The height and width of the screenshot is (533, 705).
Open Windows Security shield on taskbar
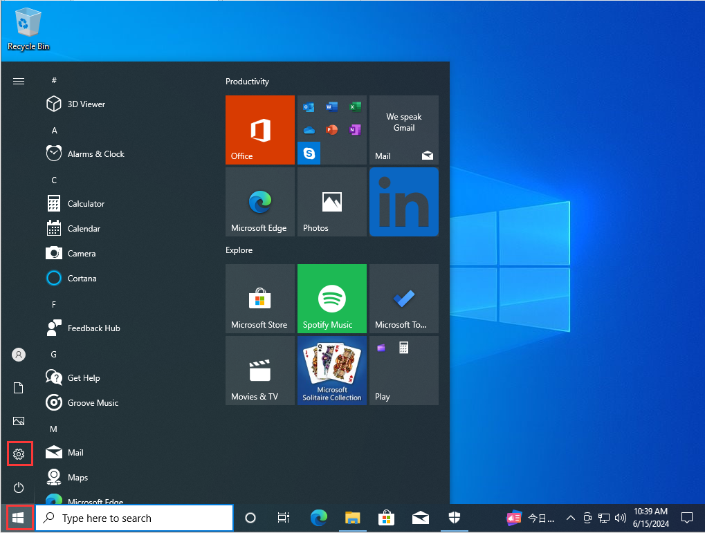point(455,518)
